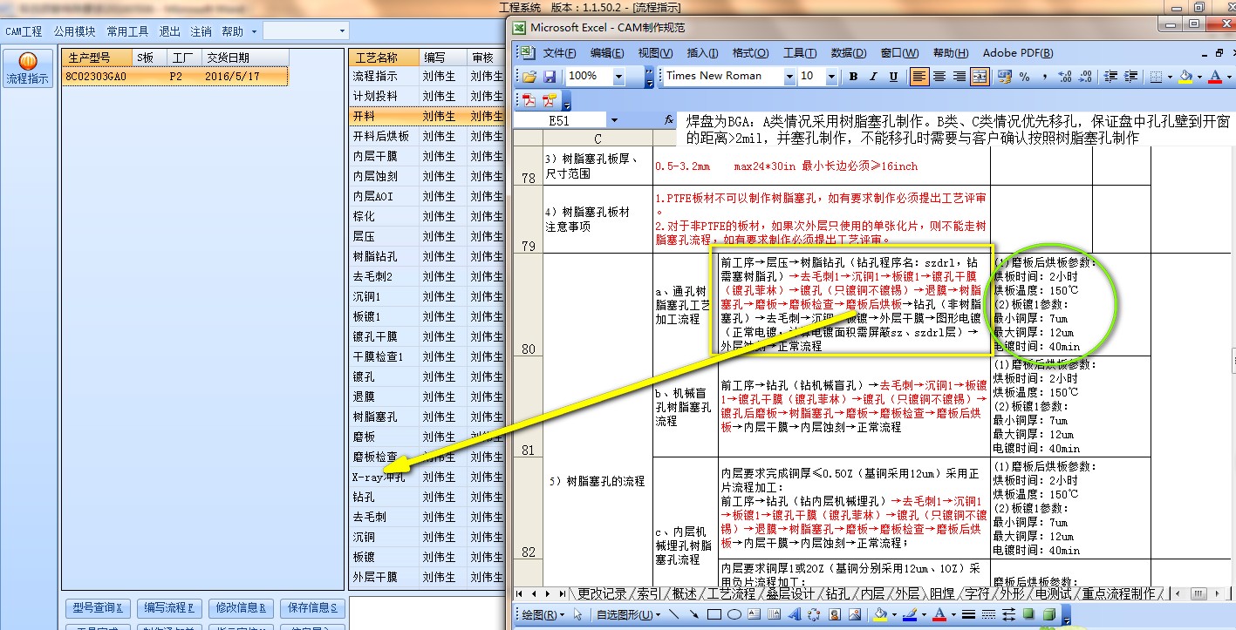The width and height of the screenshot is (1236, 630).
Task: Click the Borders icon in Excel
Action: pos(1156,77)
